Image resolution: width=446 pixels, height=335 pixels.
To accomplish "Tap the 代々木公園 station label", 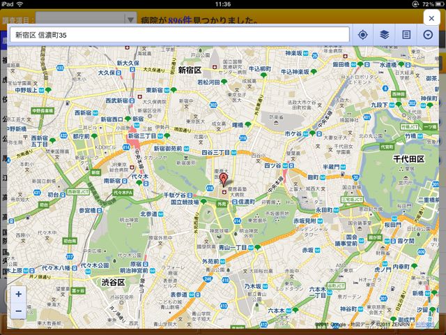I will coord(95,265).
